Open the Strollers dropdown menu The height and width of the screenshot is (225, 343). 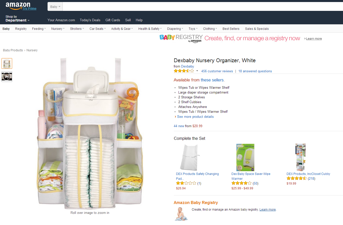click(x=77, y=29)
